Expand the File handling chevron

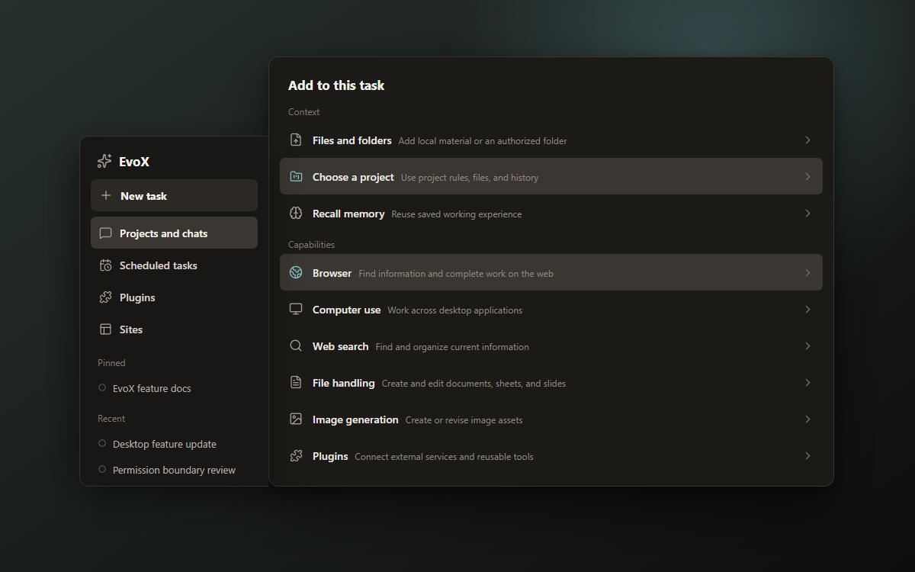tap(807, 382)
